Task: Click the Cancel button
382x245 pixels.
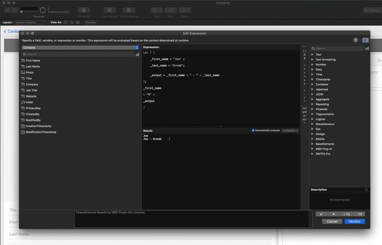Action: click(x=332, y=222)
